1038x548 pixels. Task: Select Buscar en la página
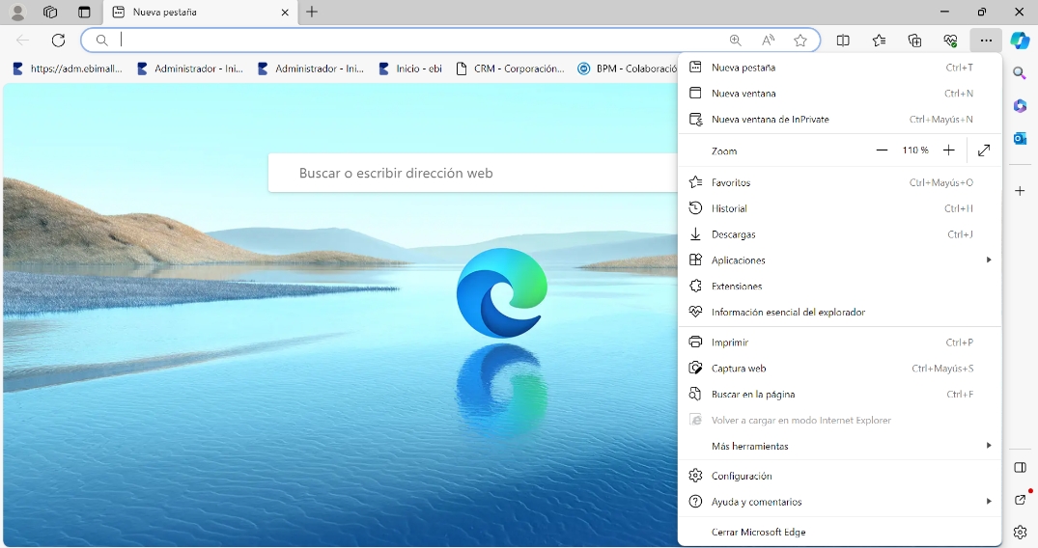(x=839, y=394)
